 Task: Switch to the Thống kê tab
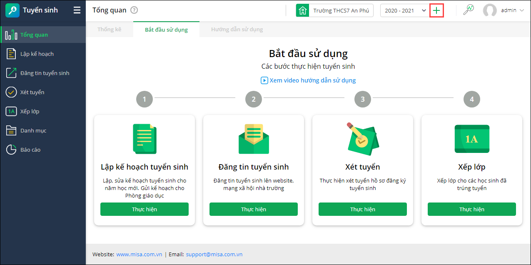[x=110, y=30]
